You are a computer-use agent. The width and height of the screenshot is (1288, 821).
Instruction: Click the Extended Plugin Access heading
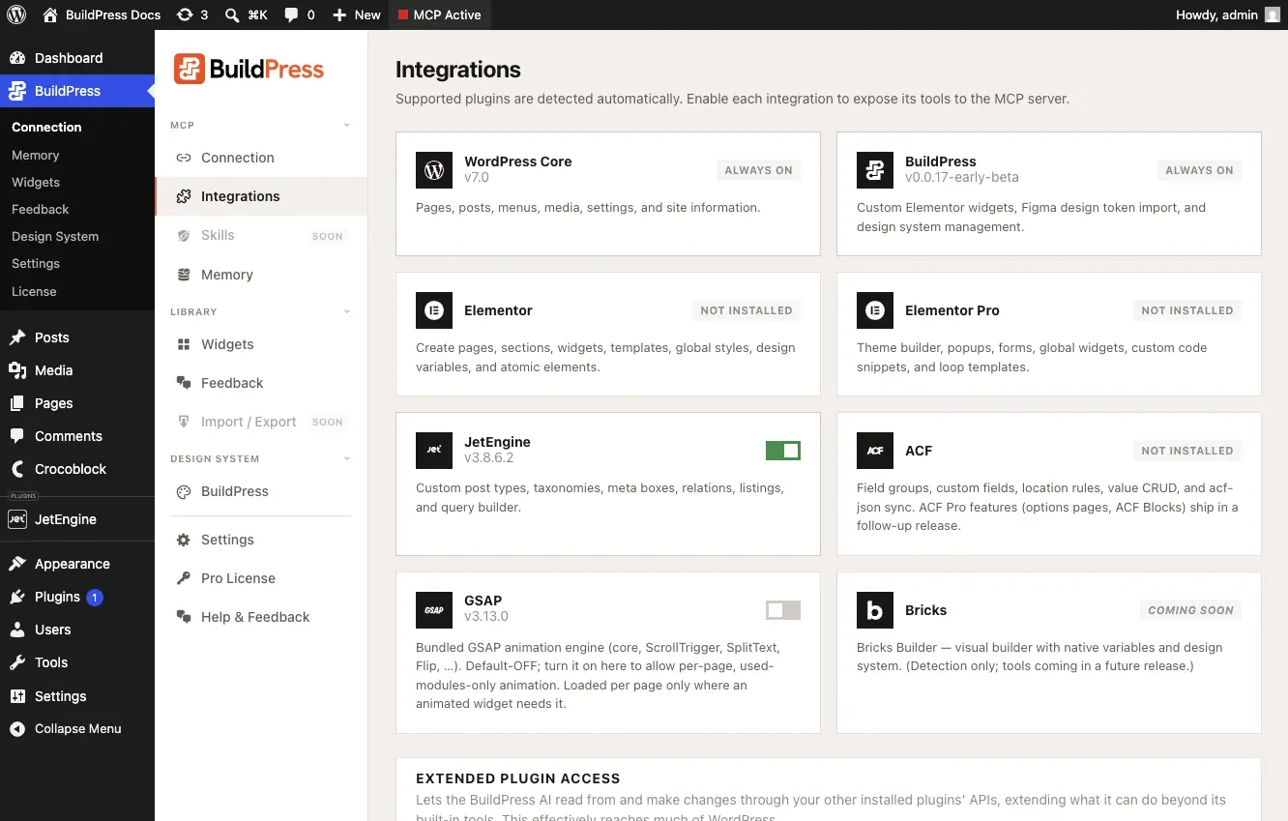click(517, 778)
